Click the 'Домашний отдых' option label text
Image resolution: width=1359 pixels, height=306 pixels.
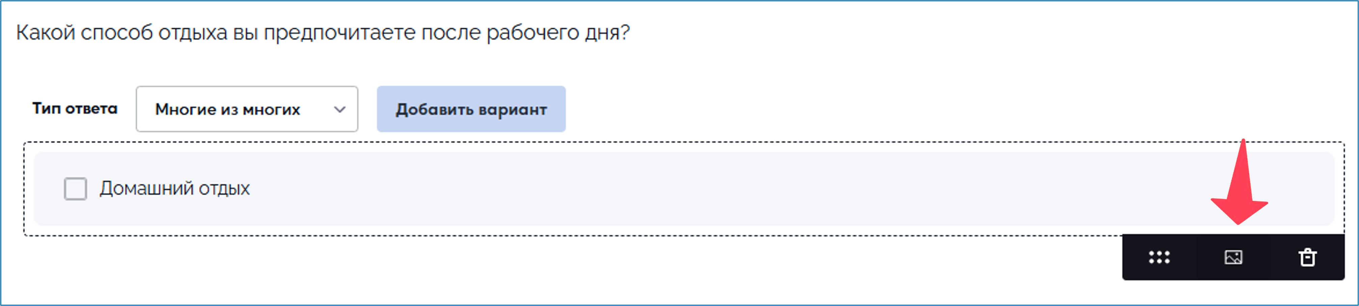[x=175, y=189]
